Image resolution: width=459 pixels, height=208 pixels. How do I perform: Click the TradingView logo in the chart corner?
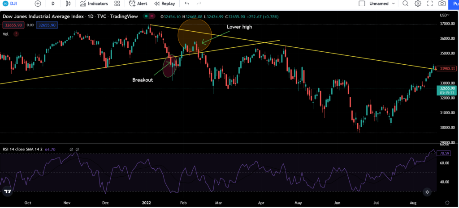point(8,191)
